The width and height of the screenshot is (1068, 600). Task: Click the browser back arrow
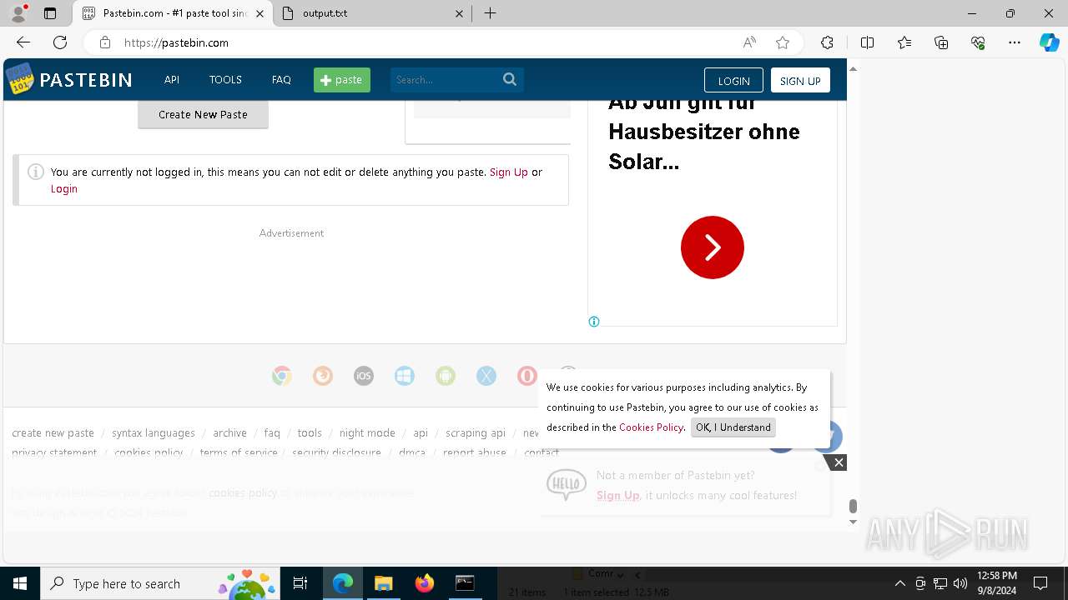coord(23,42)
